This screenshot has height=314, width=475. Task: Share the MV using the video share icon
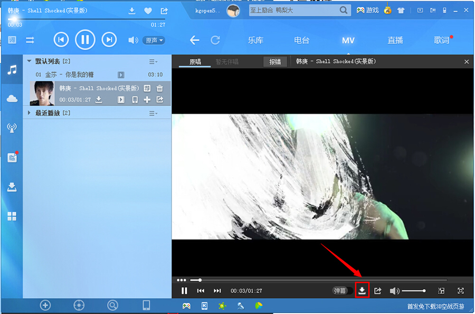(378, 291)
